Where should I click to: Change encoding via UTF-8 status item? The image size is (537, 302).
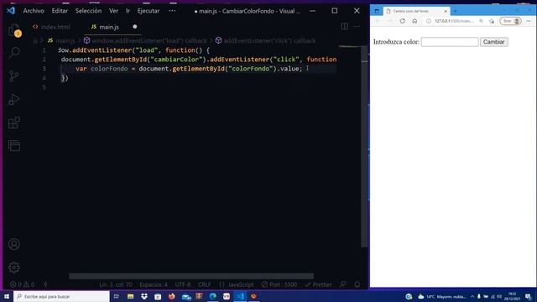(183, 284)
